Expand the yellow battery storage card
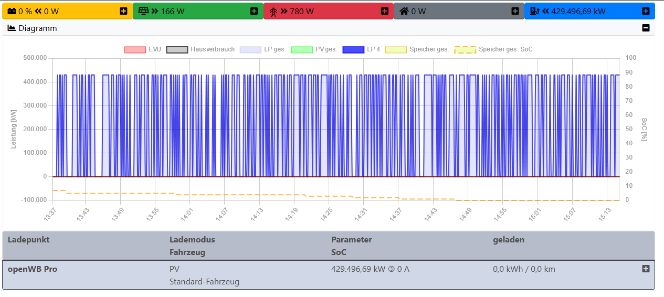This screenshot has height=297, width=664. (123, 11)
